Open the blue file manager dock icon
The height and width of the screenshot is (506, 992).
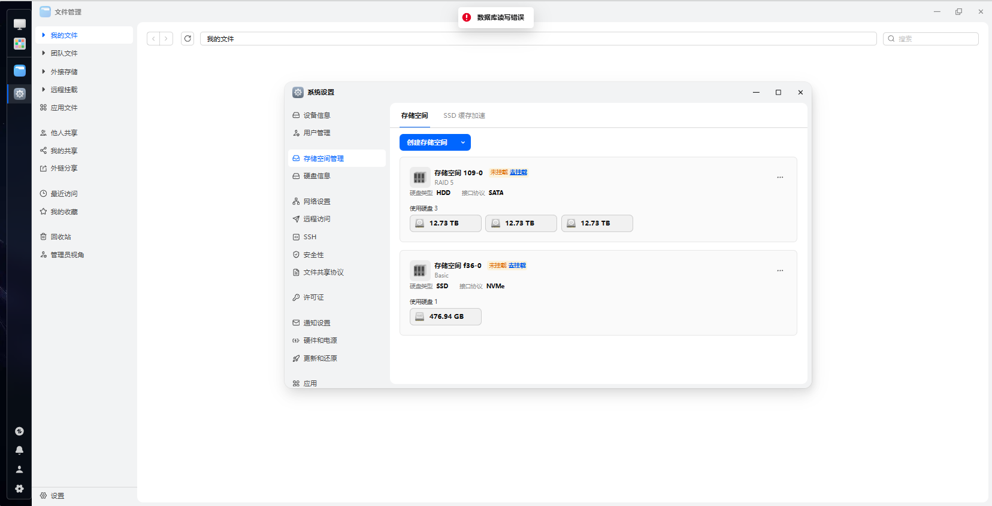pyautogui.click(x=20, y=71)
